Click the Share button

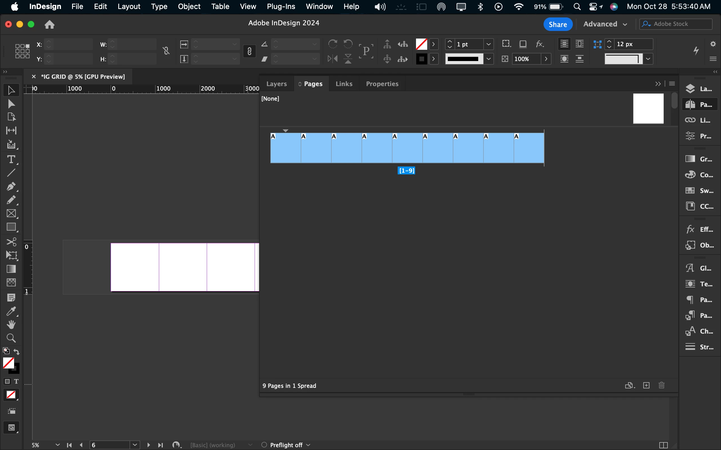point(558,24)
